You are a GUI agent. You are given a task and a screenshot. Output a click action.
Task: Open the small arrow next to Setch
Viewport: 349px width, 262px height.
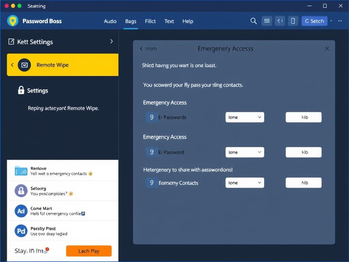point(331,21)
